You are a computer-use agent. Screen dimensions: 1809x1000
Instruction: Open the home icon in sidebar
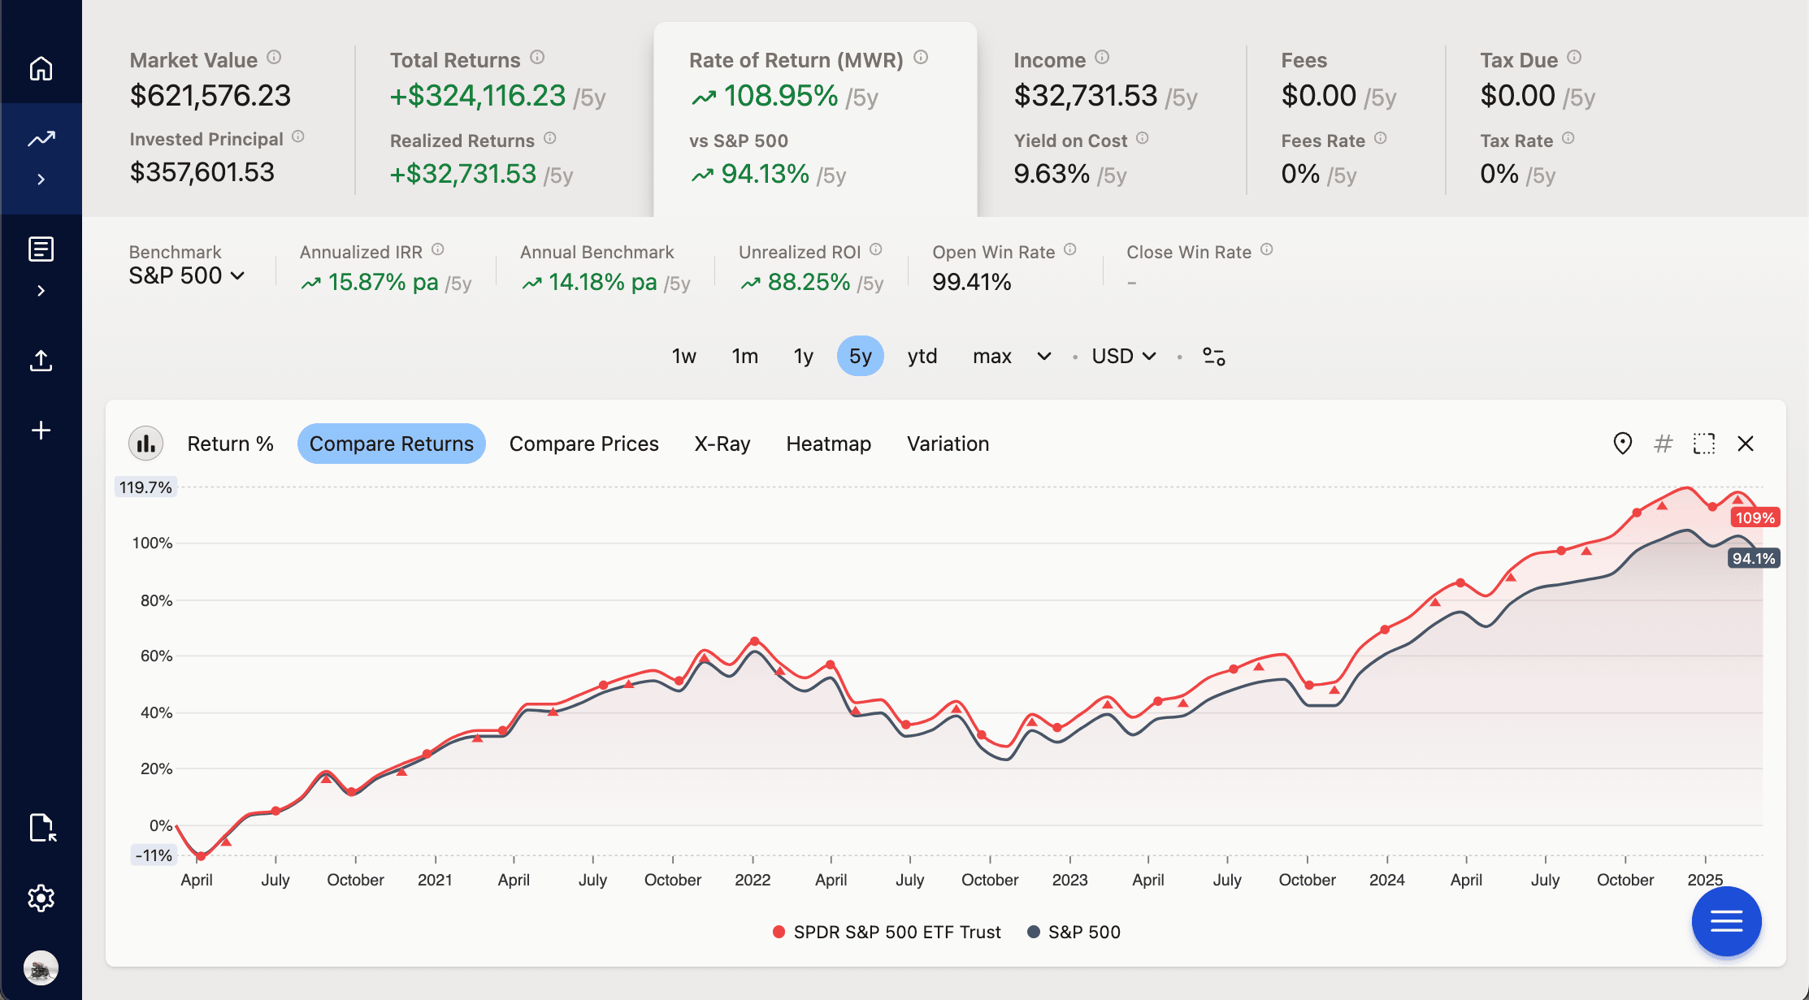click(x=41, y=68)
